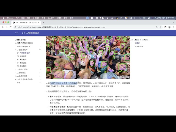The image size is (176, 132).
Task: Open 5. 人脸识别任务 section
Action: tap(21, 76)
